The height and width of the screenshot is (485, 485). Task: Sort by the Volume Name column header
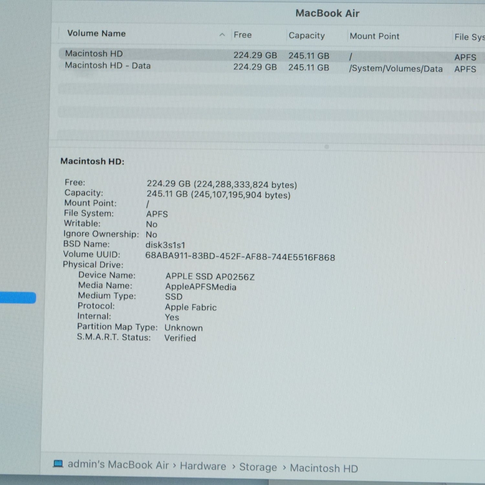(x=96, y=33)
